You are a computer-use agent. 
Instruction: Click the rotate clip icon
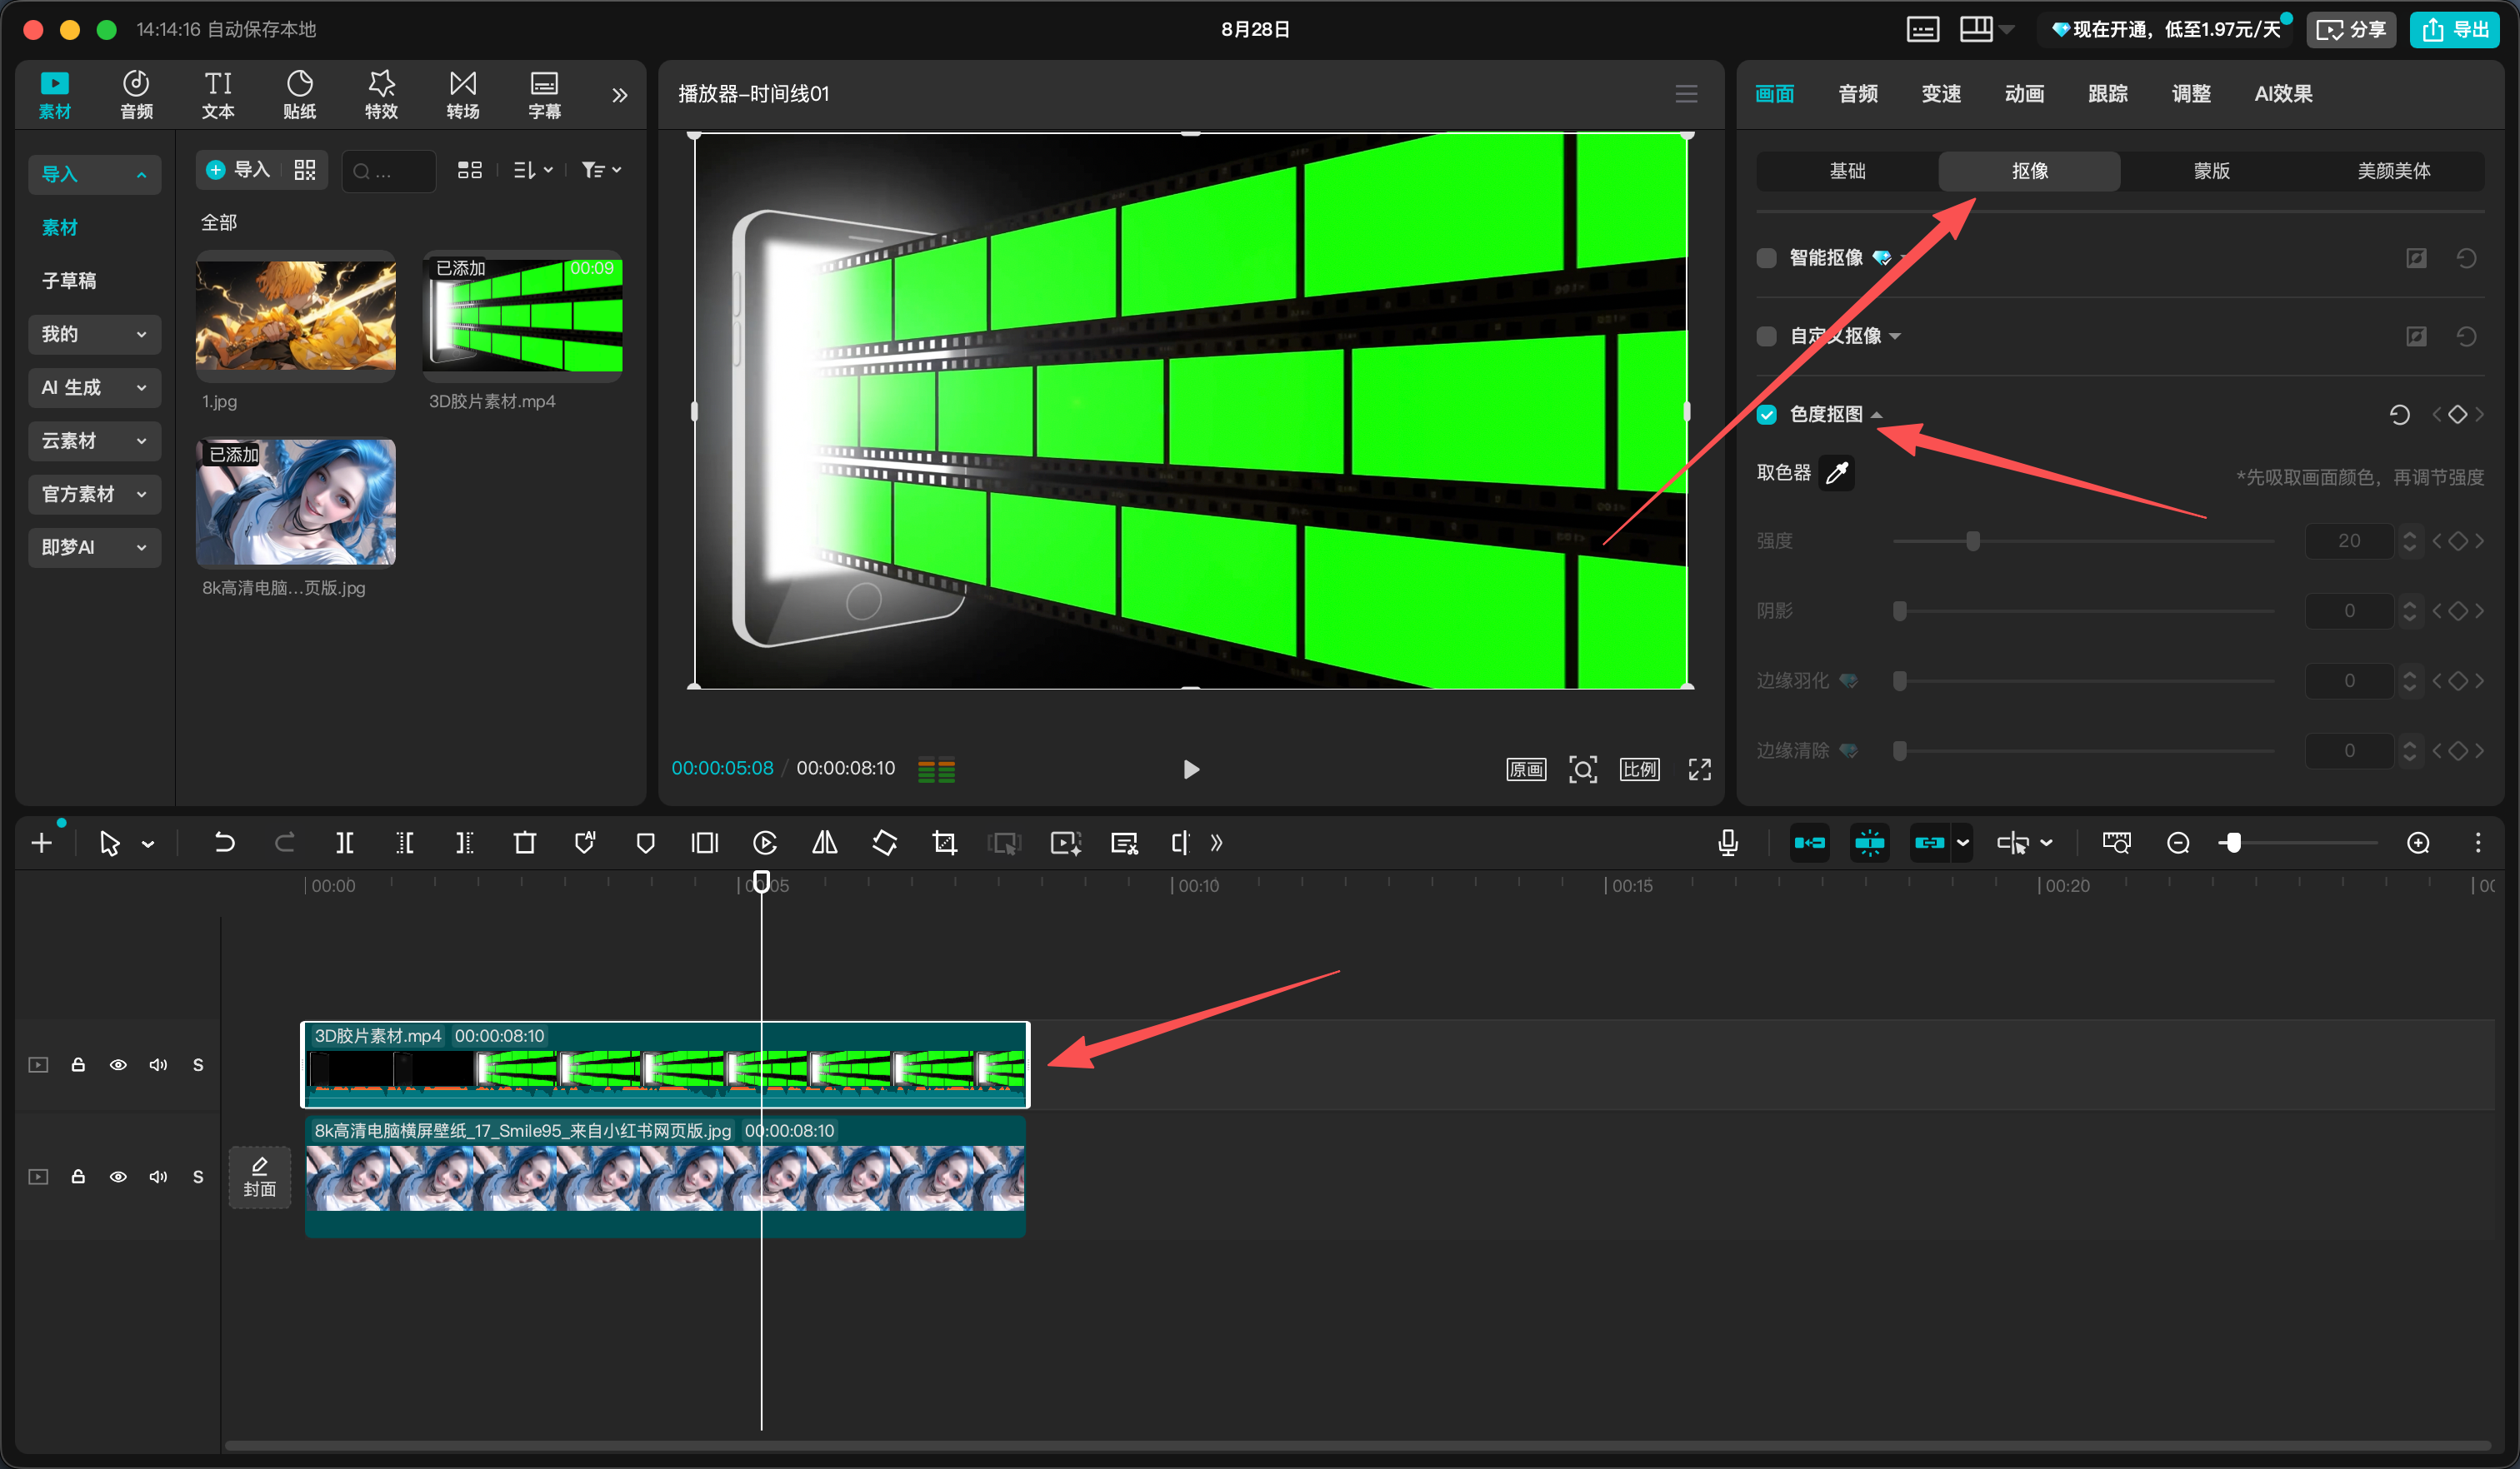(x=885, y=844)
